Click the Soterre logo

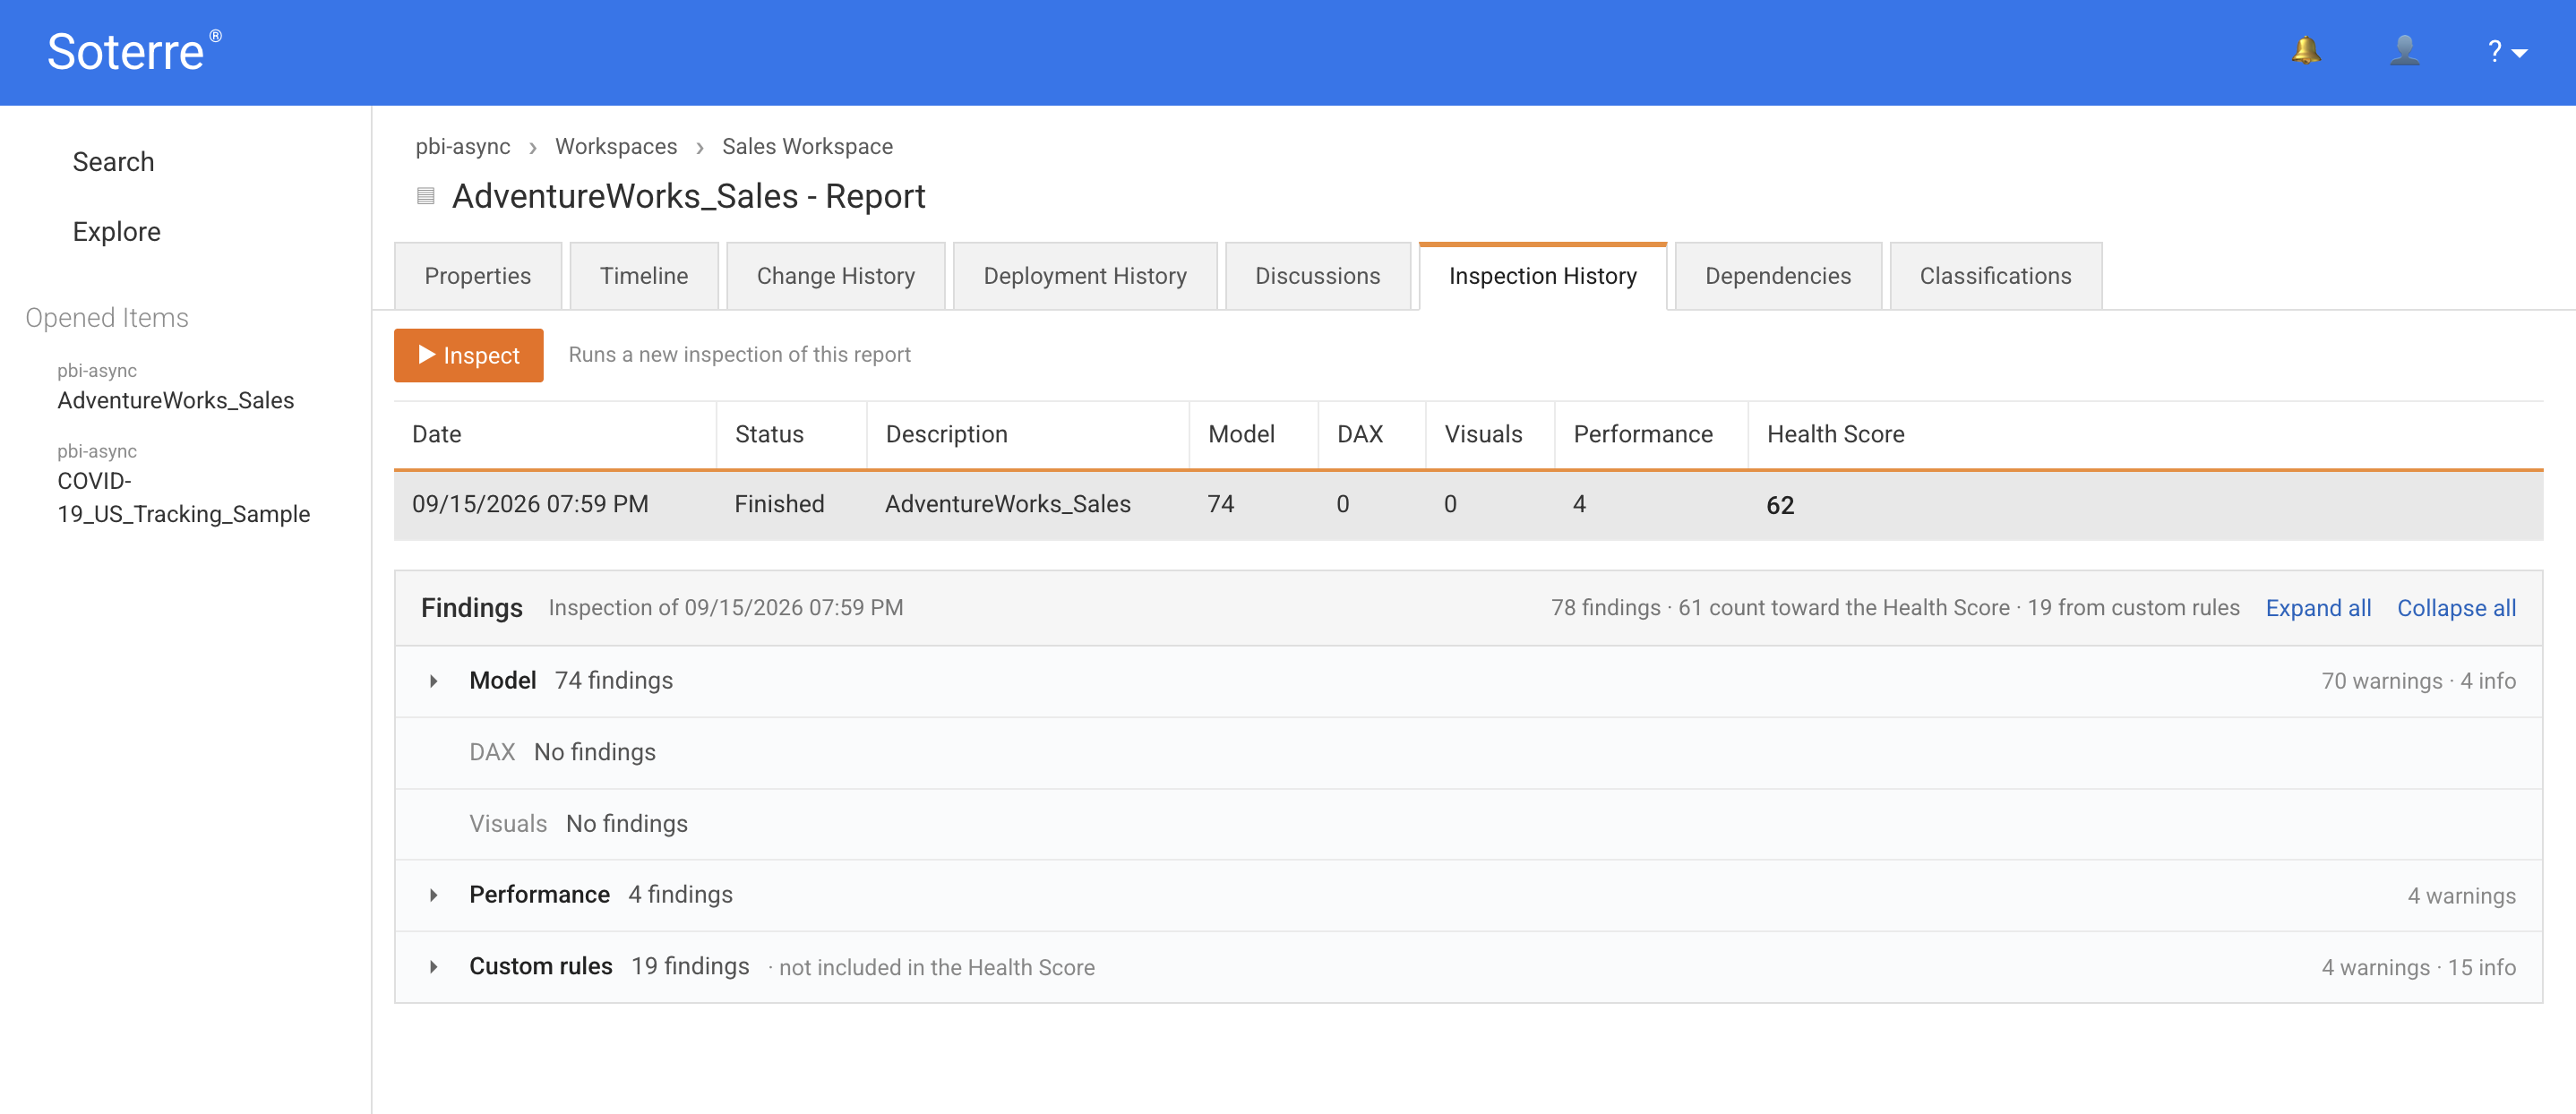(134, 50)
